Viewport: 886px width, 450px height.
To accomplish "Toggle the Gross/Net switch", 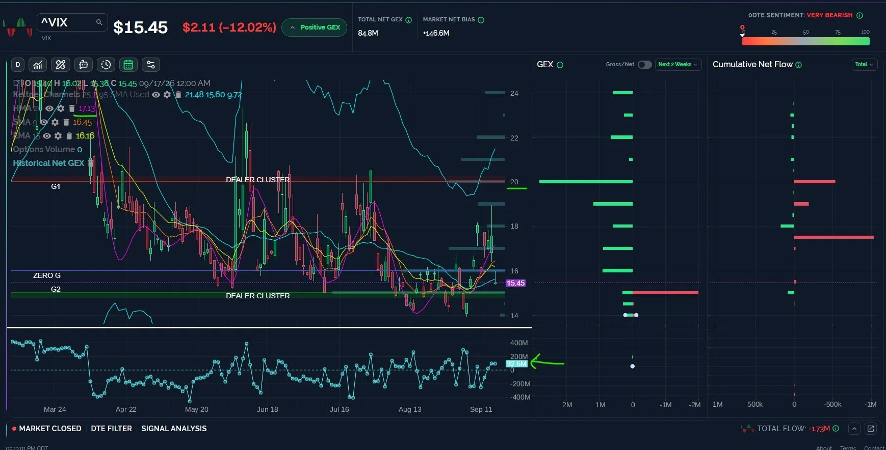I will [x=644, y=65].
